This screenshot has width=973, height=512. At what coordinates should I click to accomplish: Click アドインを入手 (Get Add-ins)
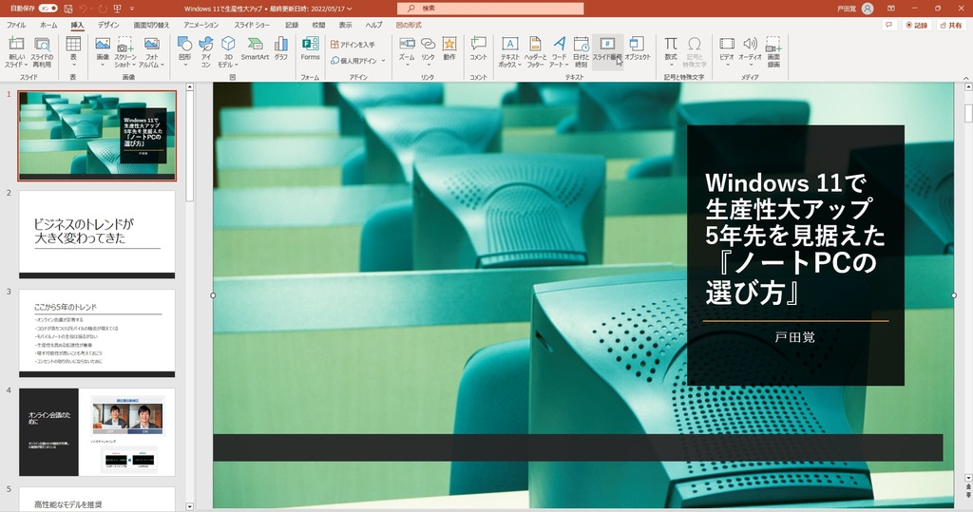353,44
